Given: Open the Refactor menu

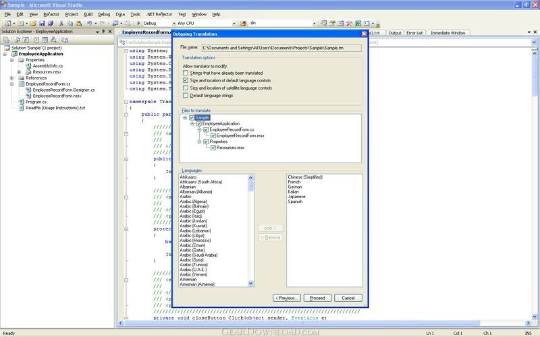Looking at the screenshot, I should [51, 14].
